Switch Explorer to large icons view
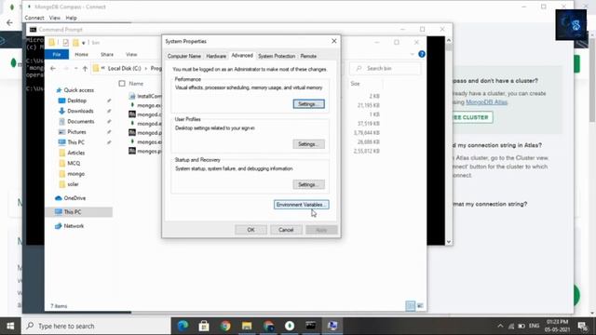 pyautogui.click(x=420, y=306)
